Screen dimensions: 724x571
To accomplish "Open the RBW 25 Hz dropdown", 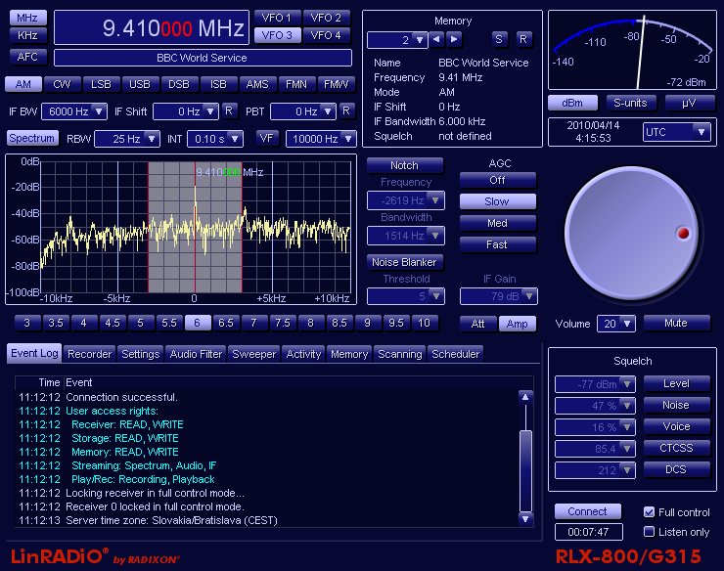I will pyautogui.click(x=152, y=139).
